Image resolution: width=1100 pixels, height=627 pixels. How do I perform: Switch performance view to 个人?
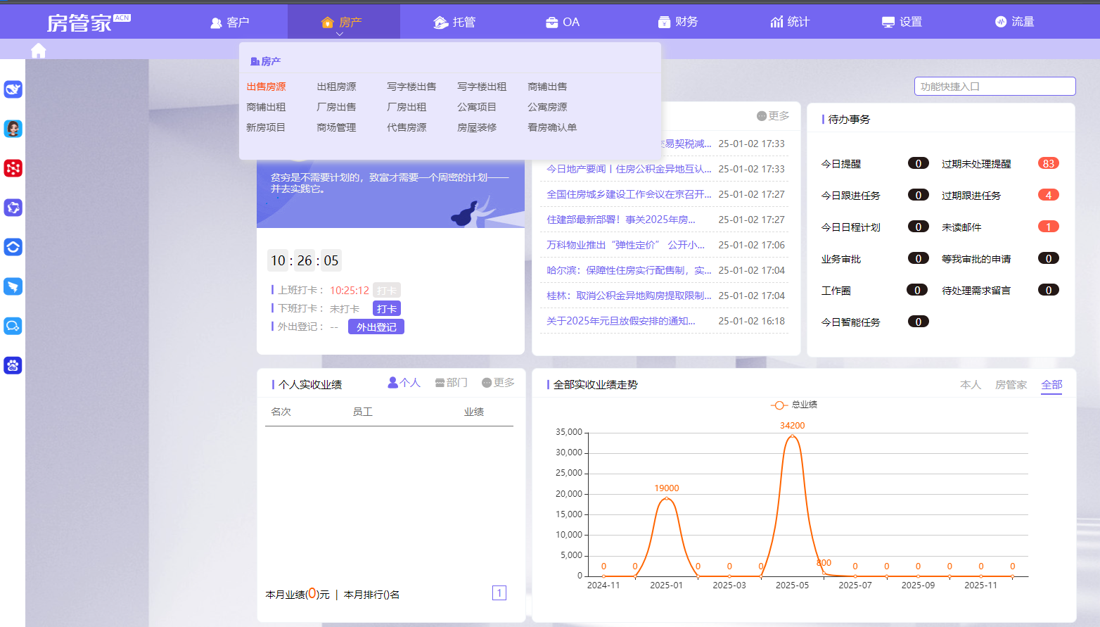coord(404,383)
